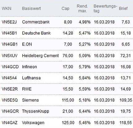Click the Brief column header
The height and width of the screenshot is (128, 133).
click(123, 8)
